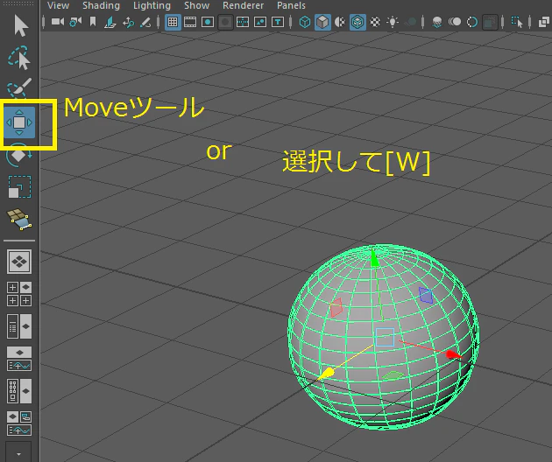Select the Move tool
Screen dimensions: 552x462
coord(19,122)
